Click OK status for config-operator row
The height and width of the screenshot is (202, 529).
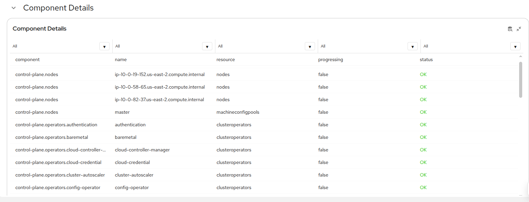coord(423,188)
